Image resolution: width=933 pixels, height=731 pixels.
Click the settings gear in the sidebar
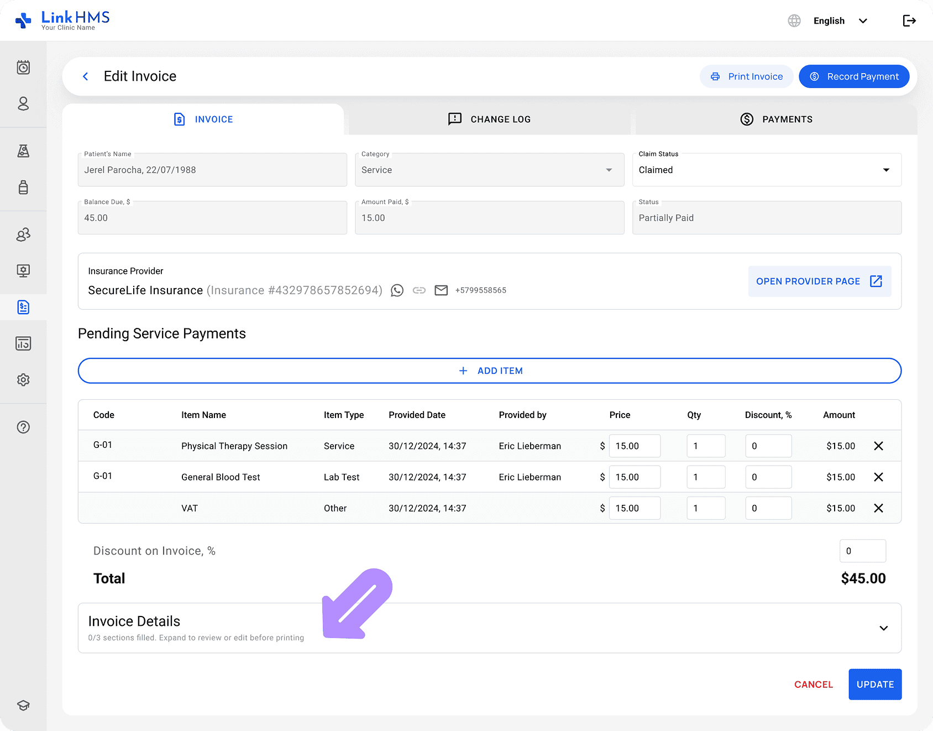pyautogui.click(x=23, y=380)
